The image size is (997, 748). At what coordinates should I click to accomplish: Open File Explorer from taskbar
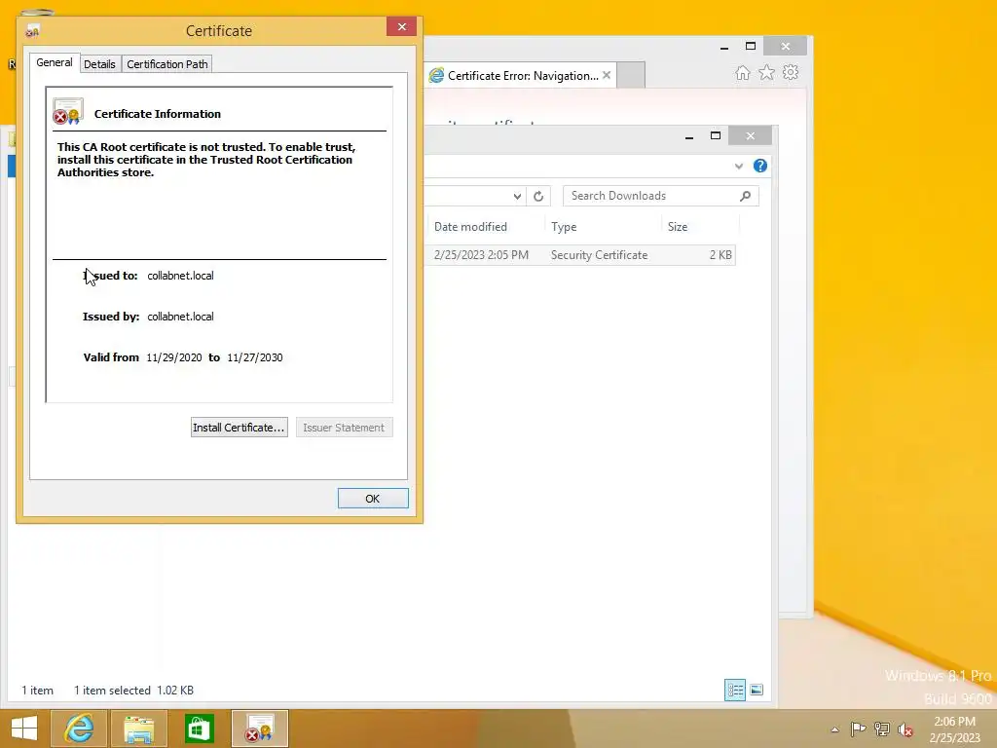138,729
